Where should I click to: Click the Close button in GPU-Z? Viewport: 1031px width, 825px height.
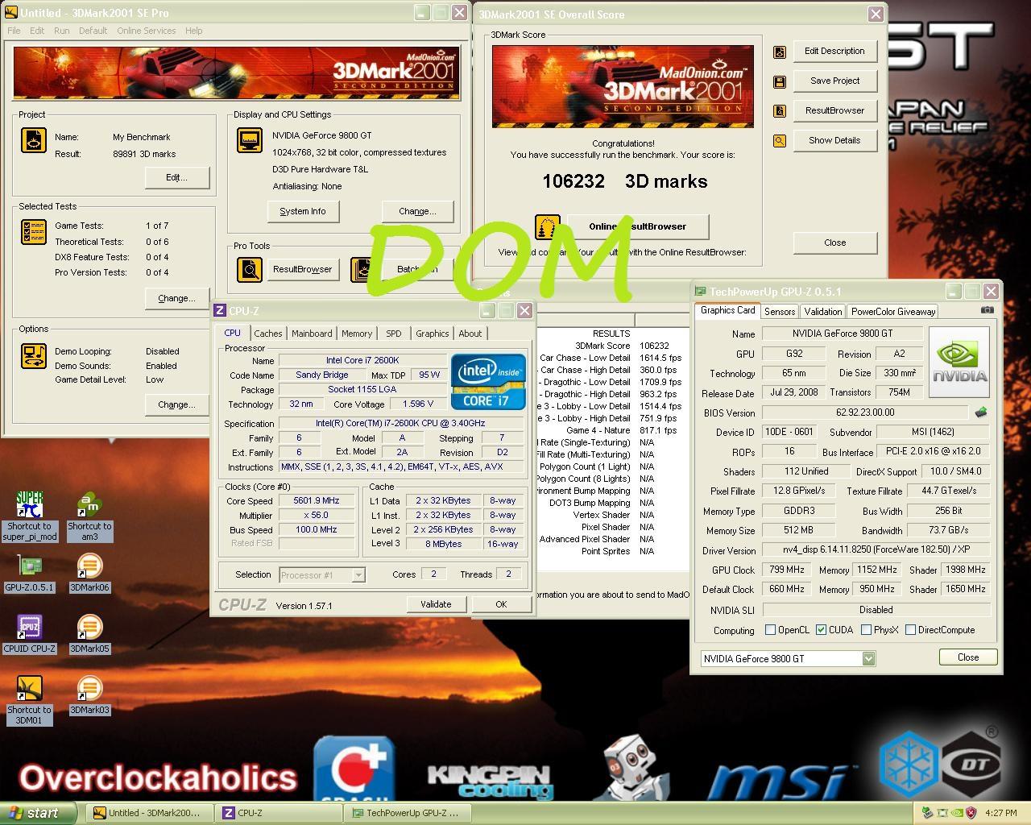tap(968, 657)
